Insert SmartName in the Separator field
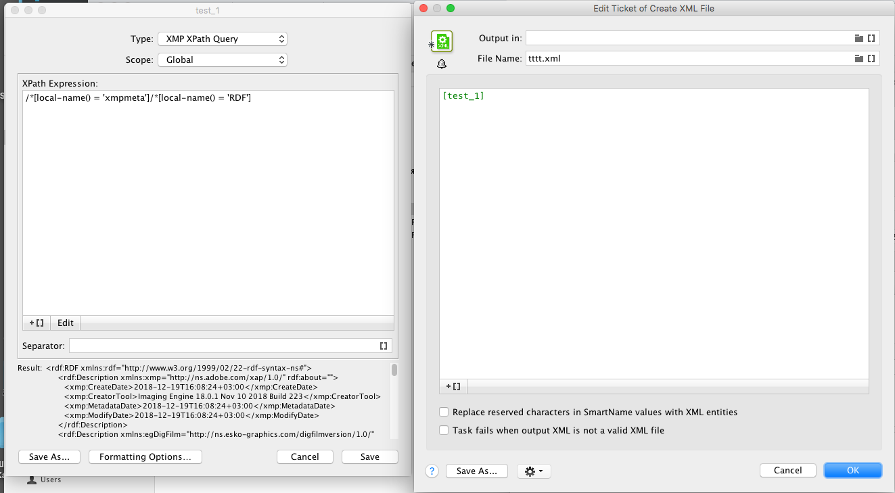This screenshot has height=493, width=895. point(384,346)
